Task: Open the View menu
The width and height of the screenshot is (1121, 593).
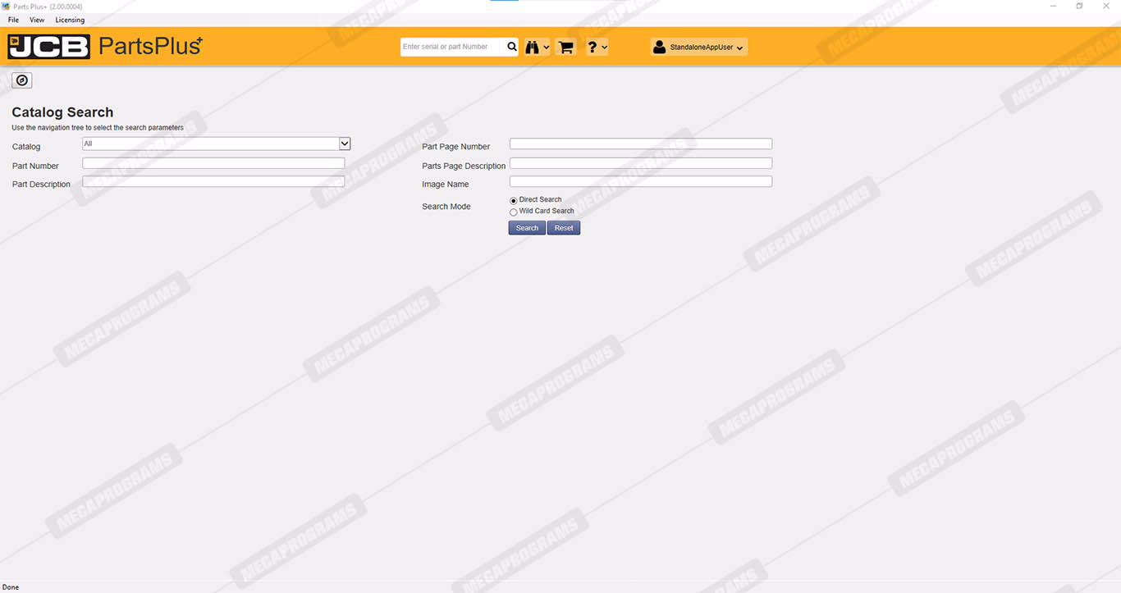Action: click(x=37, y=20)
